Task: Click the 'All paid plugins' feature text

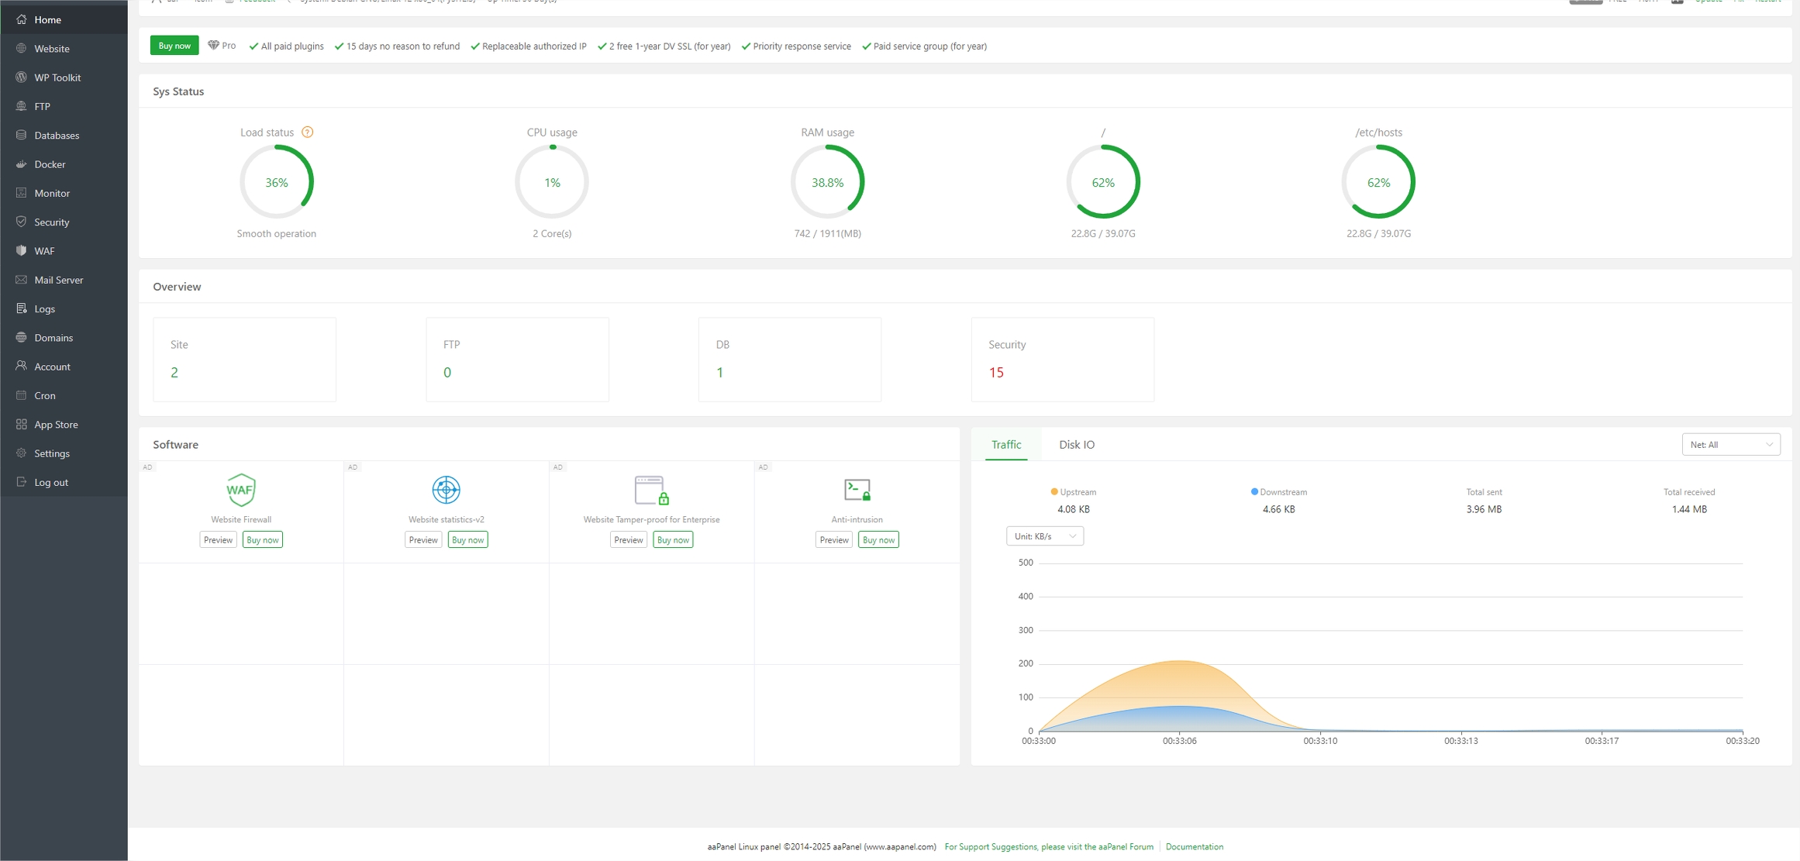Action: point(292,46)
